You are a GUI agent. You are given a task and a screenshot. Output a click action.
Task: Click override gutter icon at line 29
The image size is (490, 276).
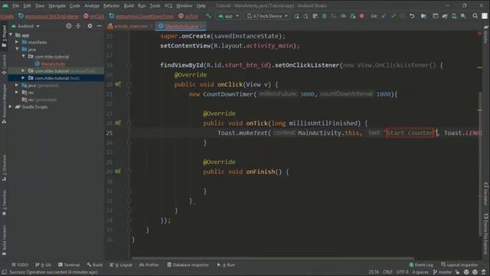[x=117, y=171]
